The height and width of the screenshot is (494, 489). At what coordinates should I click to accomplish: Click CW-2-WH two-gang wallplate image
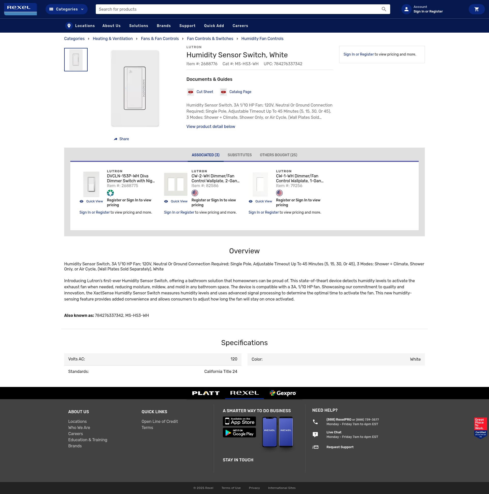click(x=176, y=184)
